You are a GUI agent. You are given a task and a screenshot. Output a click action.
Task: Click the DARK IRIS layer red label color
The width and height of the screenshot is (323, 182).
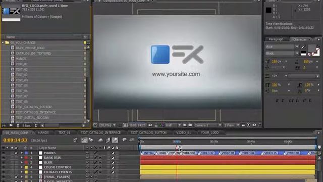tap(26, 158)
